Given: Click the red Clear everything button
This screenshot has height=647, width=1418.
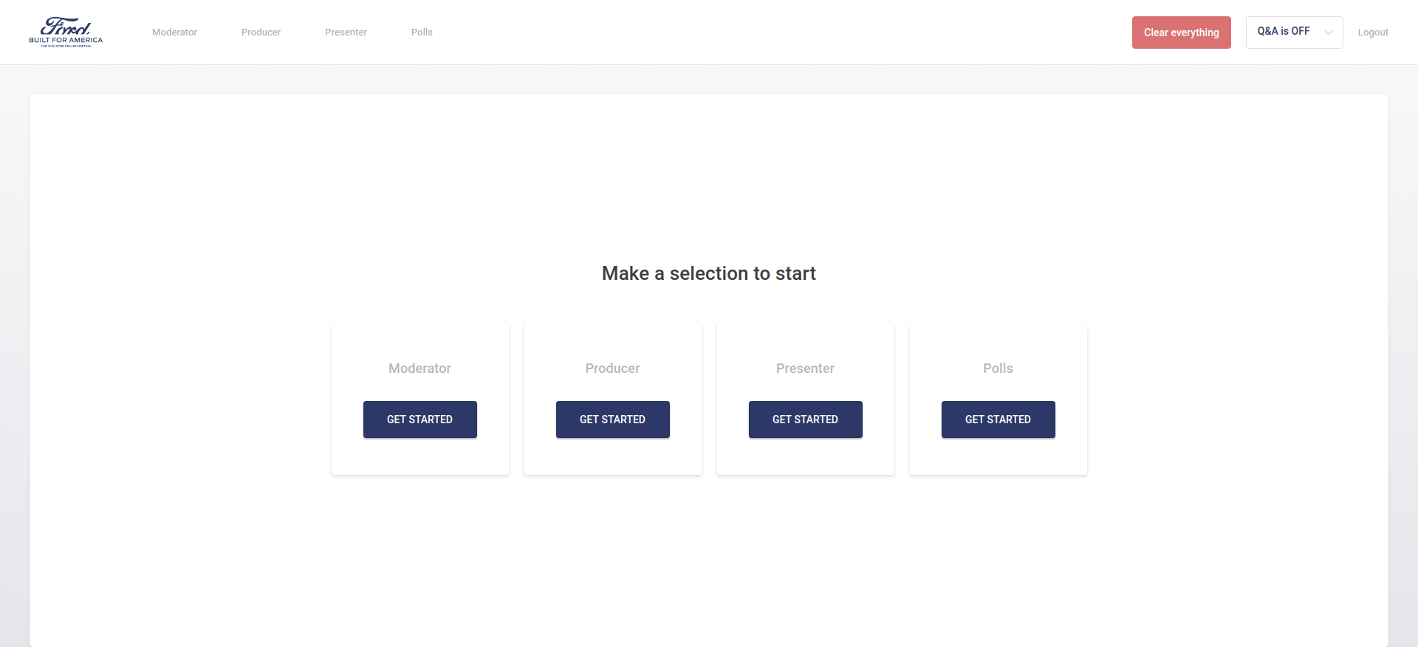Looking at the screenshot, I should [1181, 32].
